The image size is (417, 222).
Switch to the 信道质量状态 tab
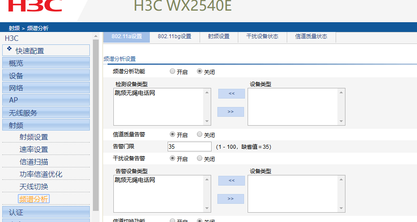[x=311, y=37]
